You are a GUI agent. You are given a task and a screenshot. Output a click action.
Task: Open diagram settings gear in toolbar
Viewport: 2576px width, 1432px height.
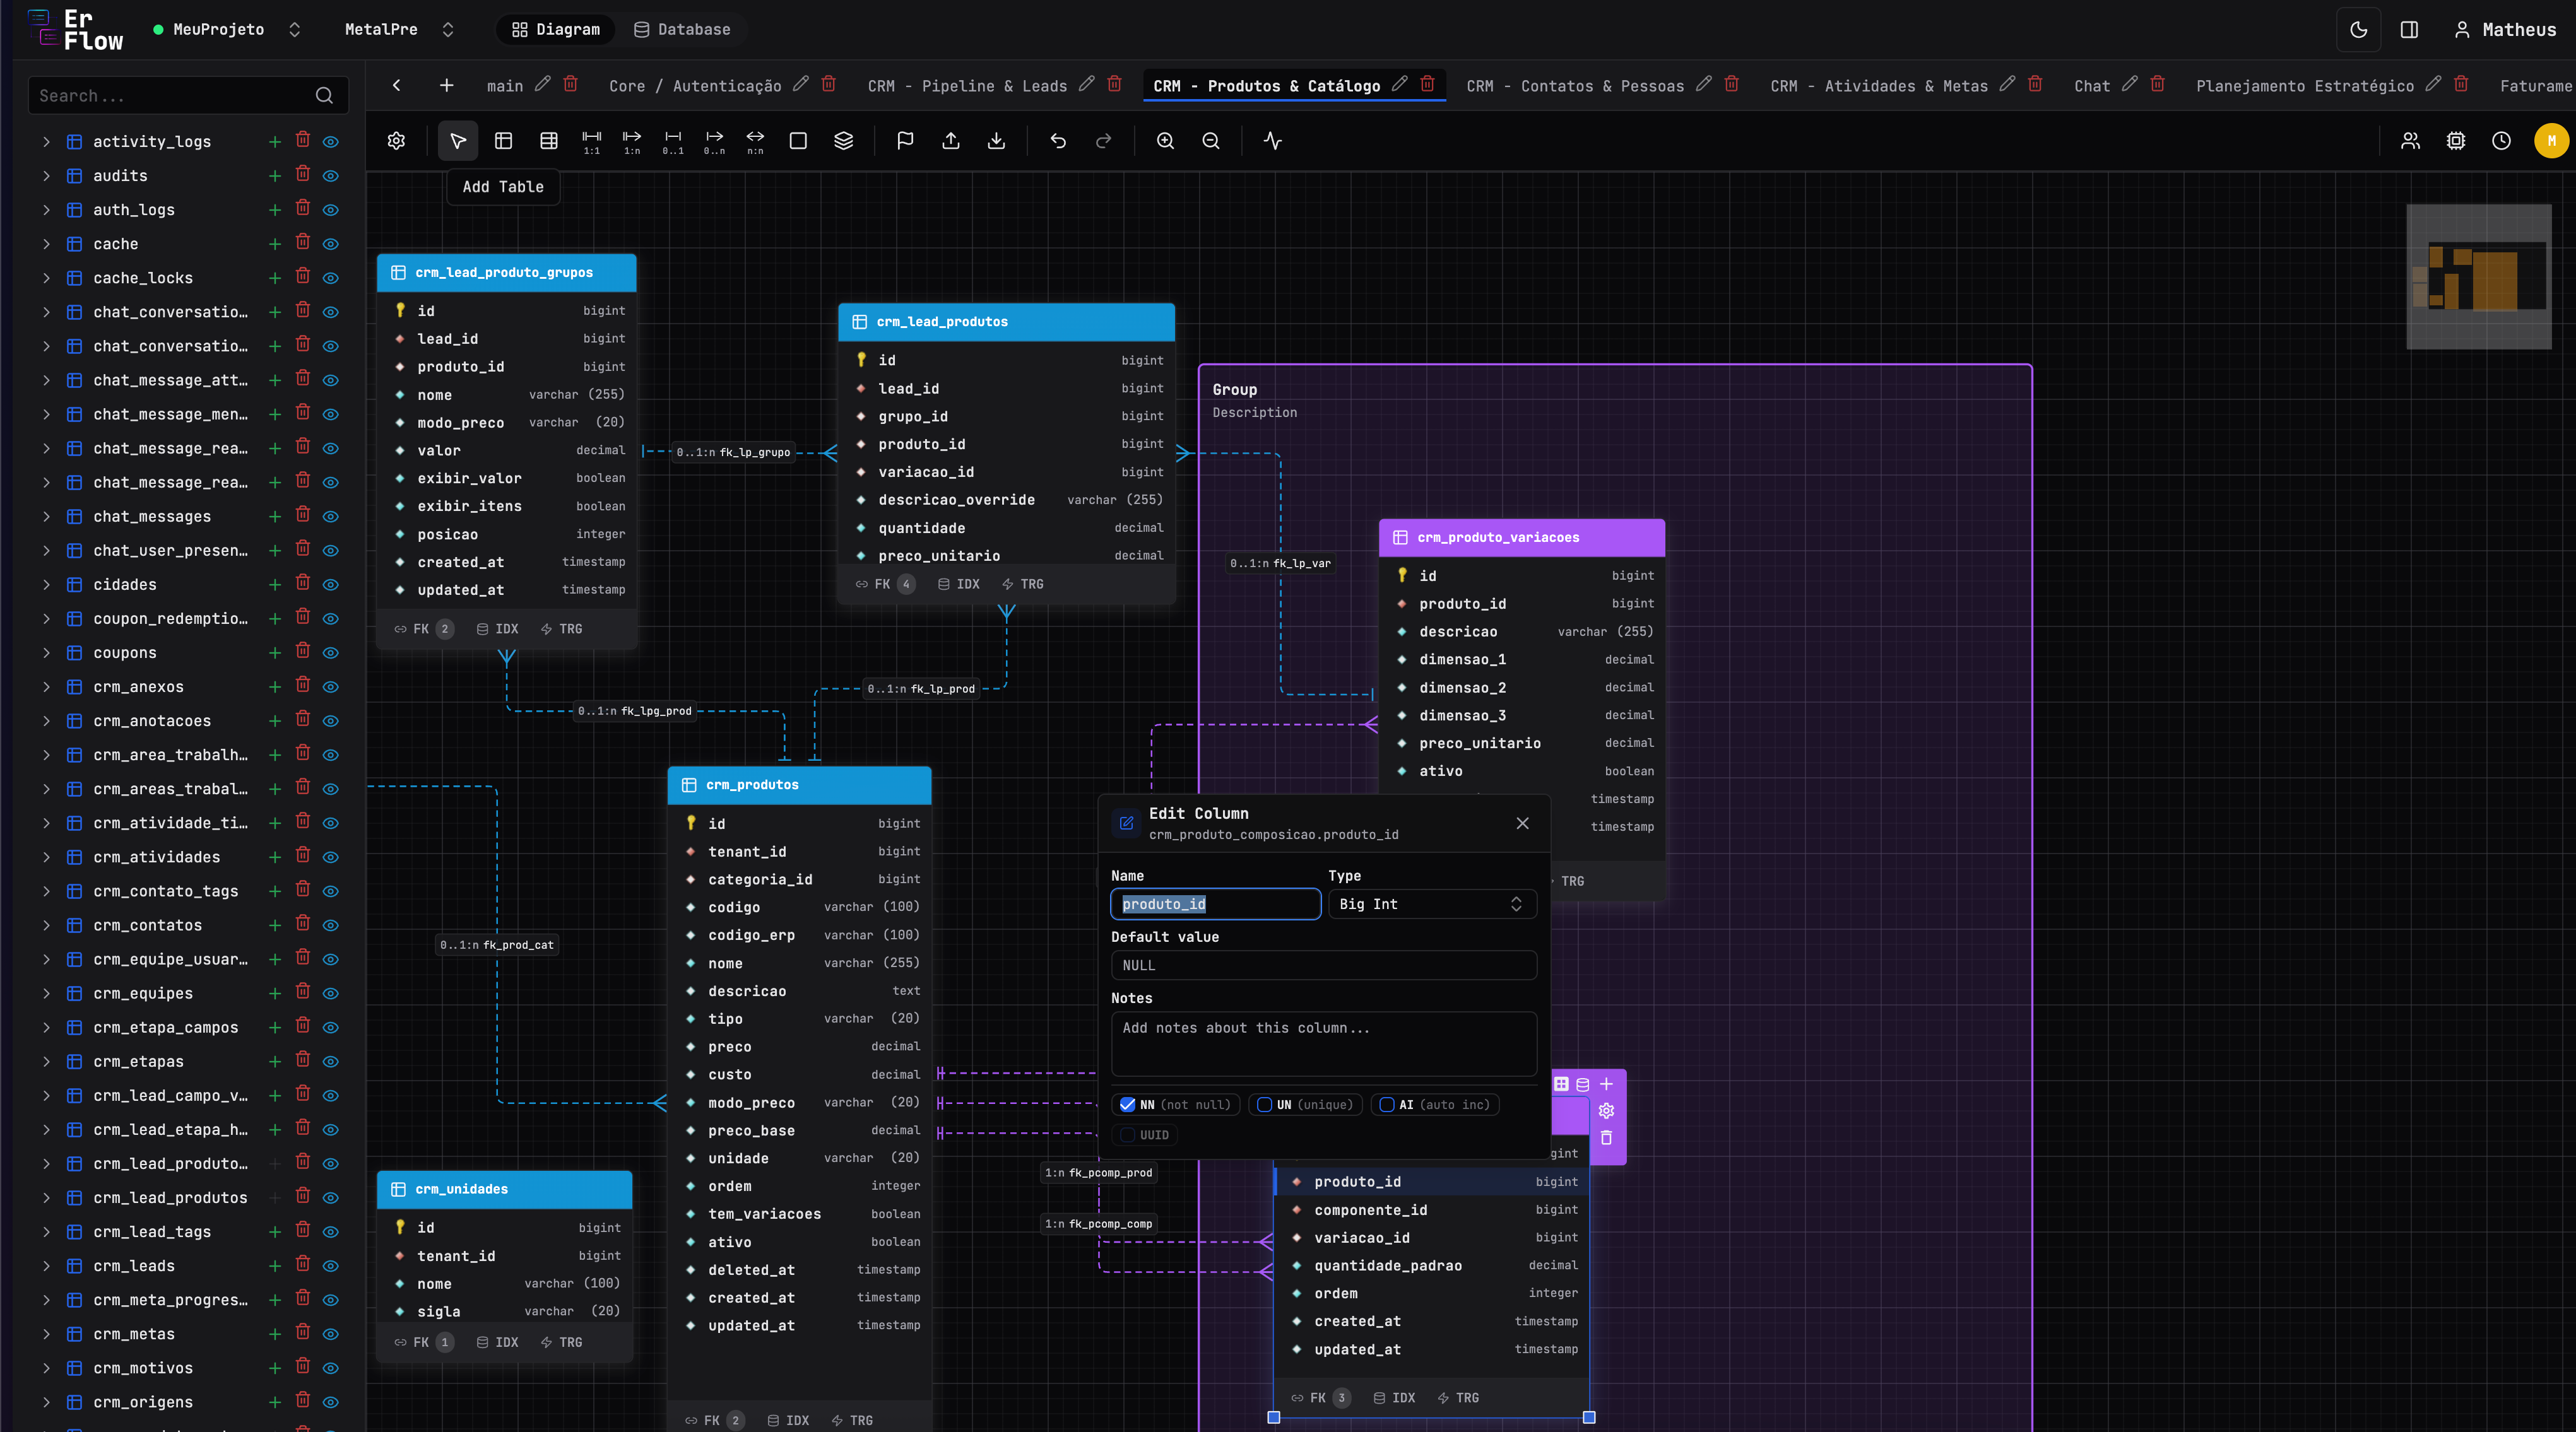click(396, 141)
